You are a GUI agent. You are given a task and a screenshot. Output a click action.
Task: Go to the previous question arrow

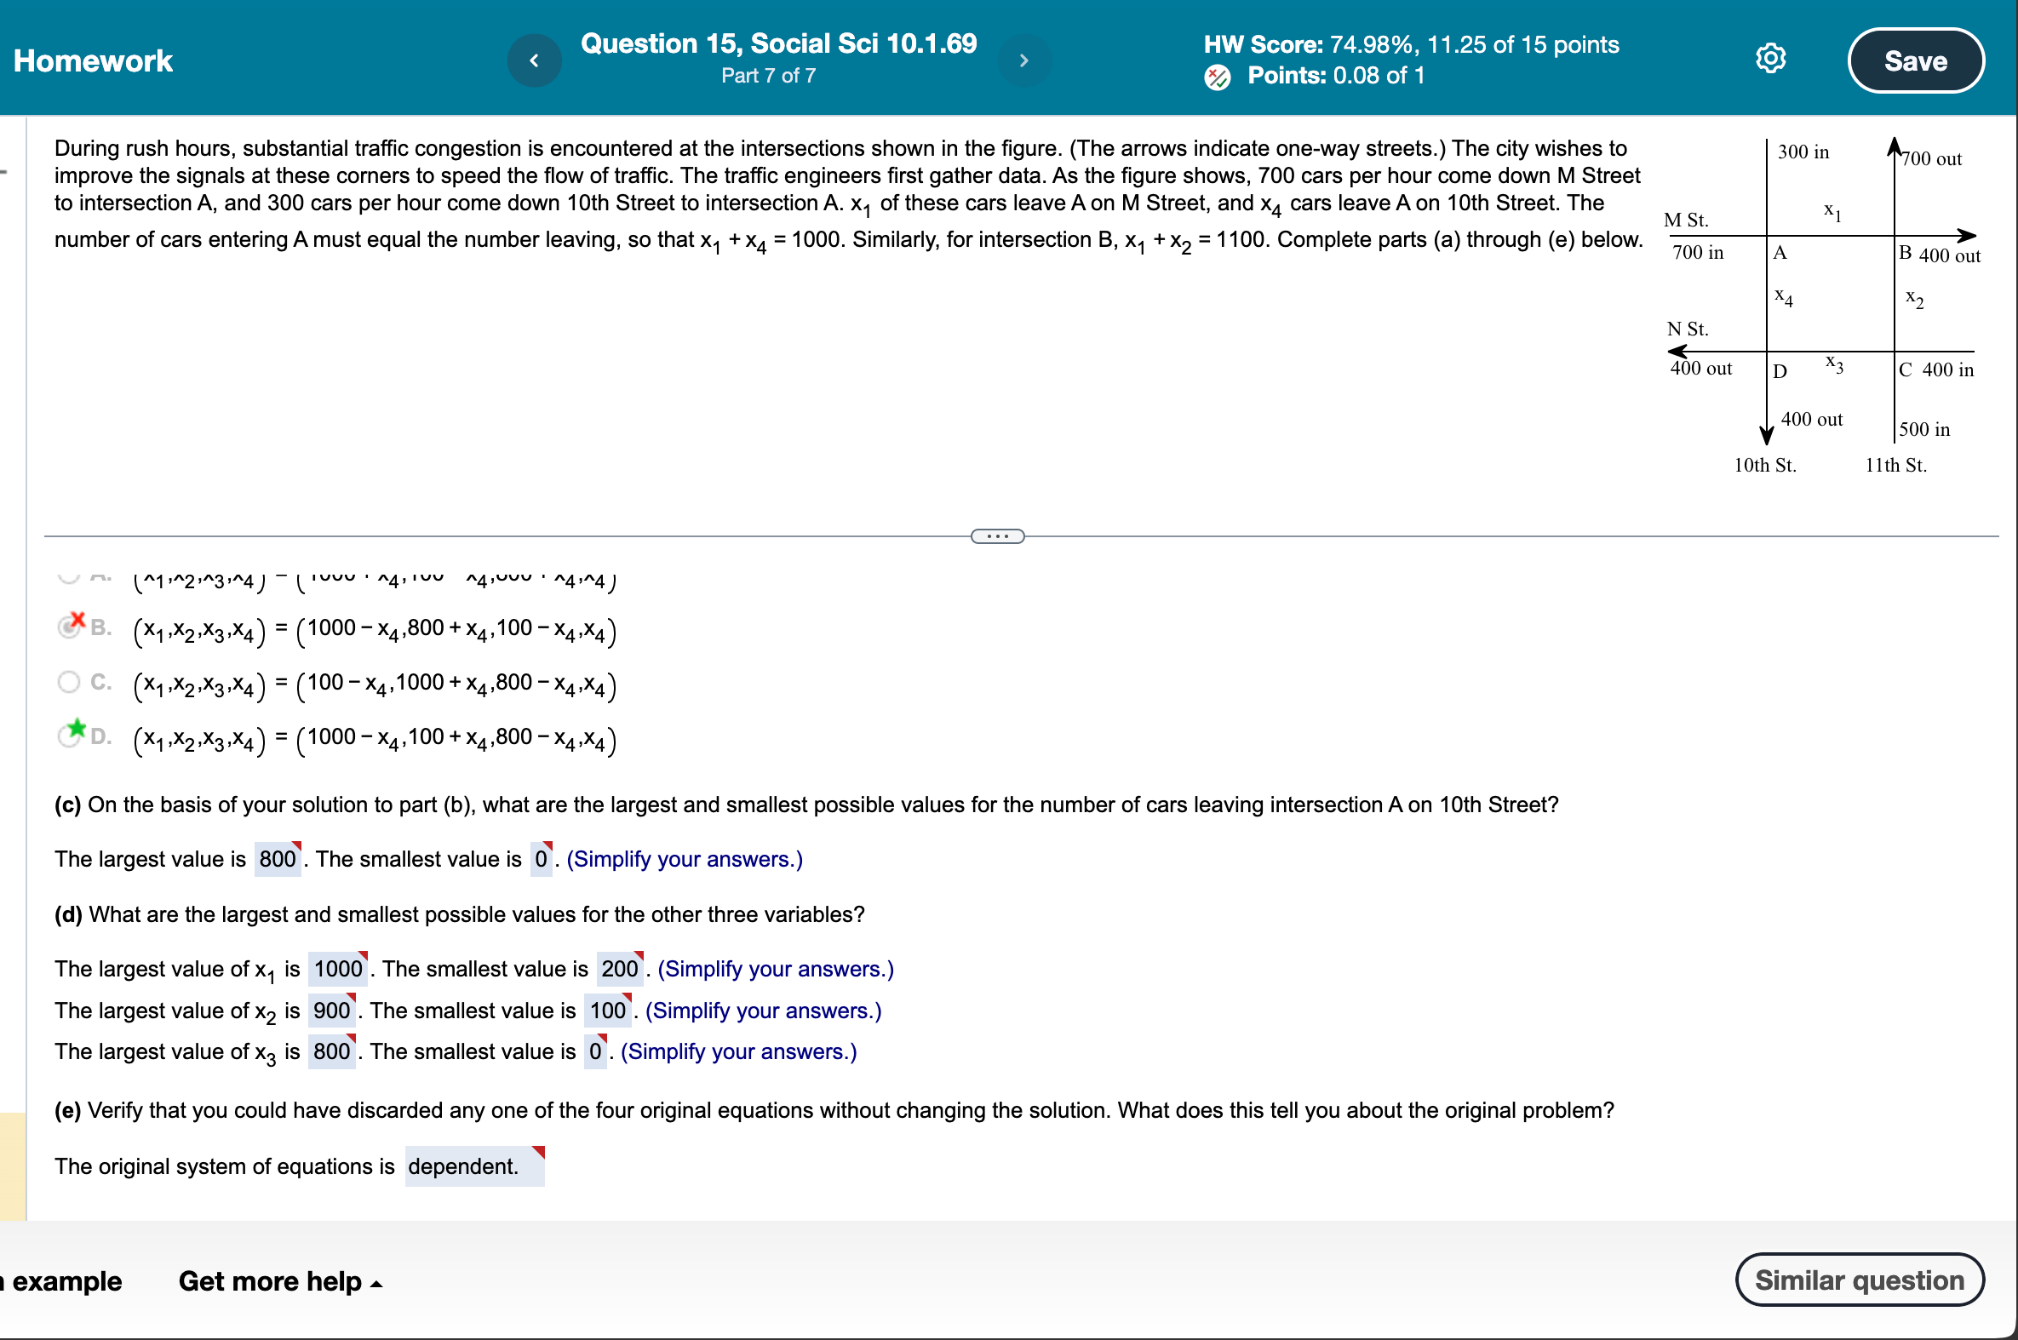point(534,60)
